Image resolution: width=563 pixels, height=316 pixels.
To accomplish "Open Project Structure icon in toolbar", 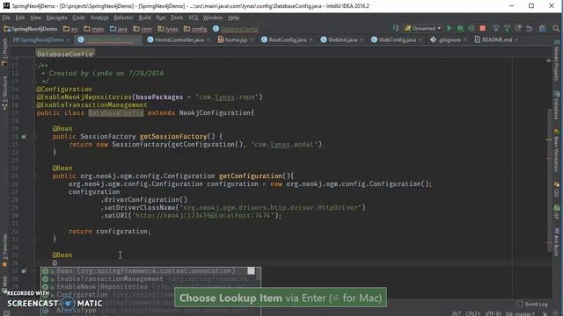I will coord(543,28).
